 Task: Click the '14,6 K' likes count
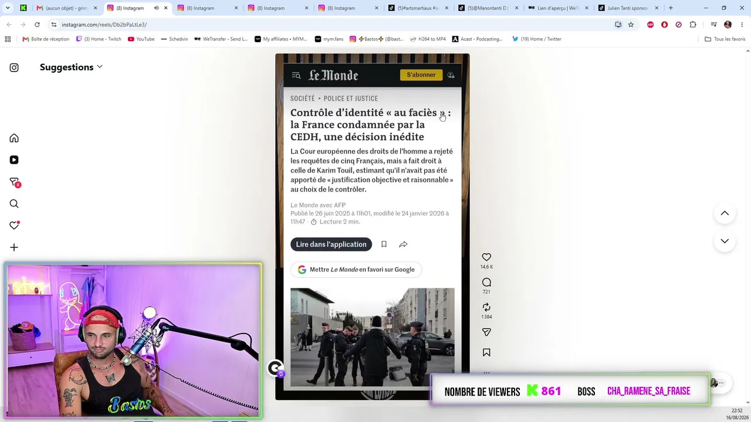pos(486,267)
